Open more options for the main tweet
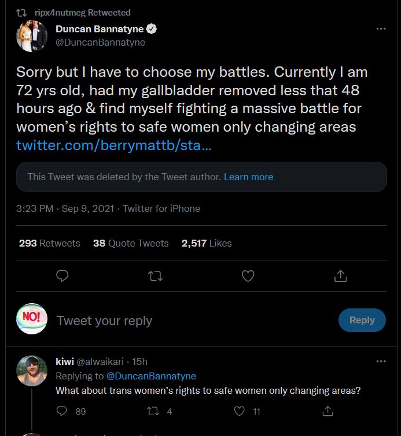Image resolution: width=401 pixels, height=436 pixels. tap(380, 29)
